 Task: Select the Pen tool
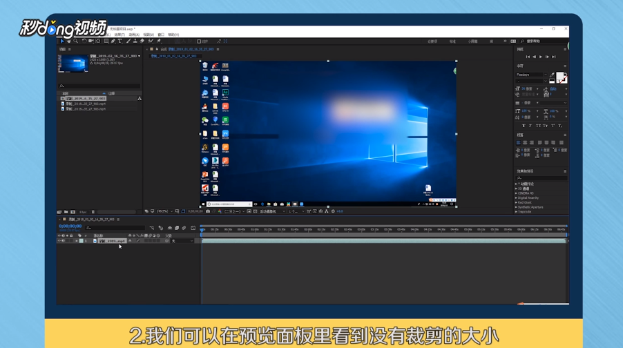click(113, 41)
